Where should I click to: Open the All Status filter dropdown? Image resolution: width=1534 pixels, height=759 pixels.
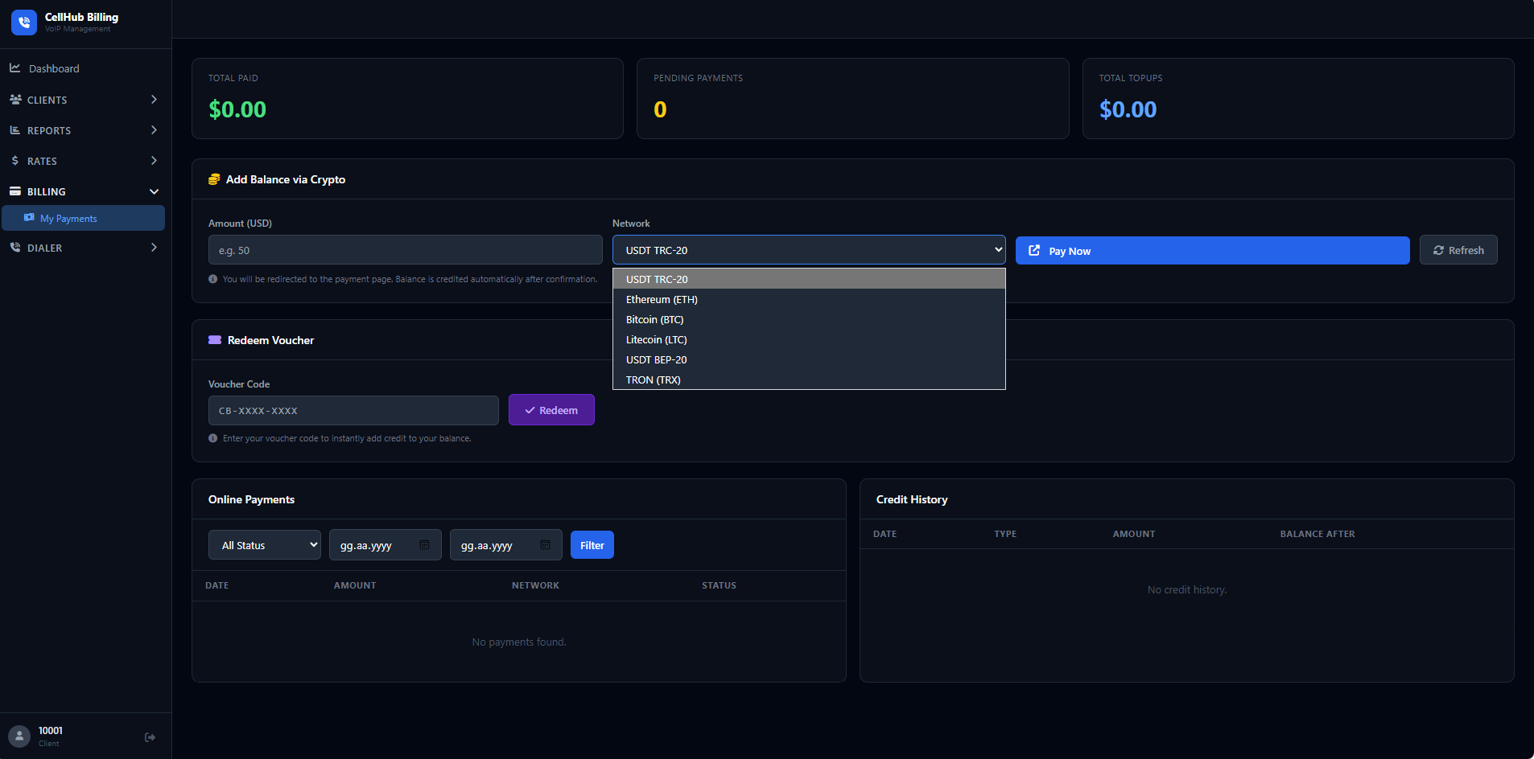[265, 545]
